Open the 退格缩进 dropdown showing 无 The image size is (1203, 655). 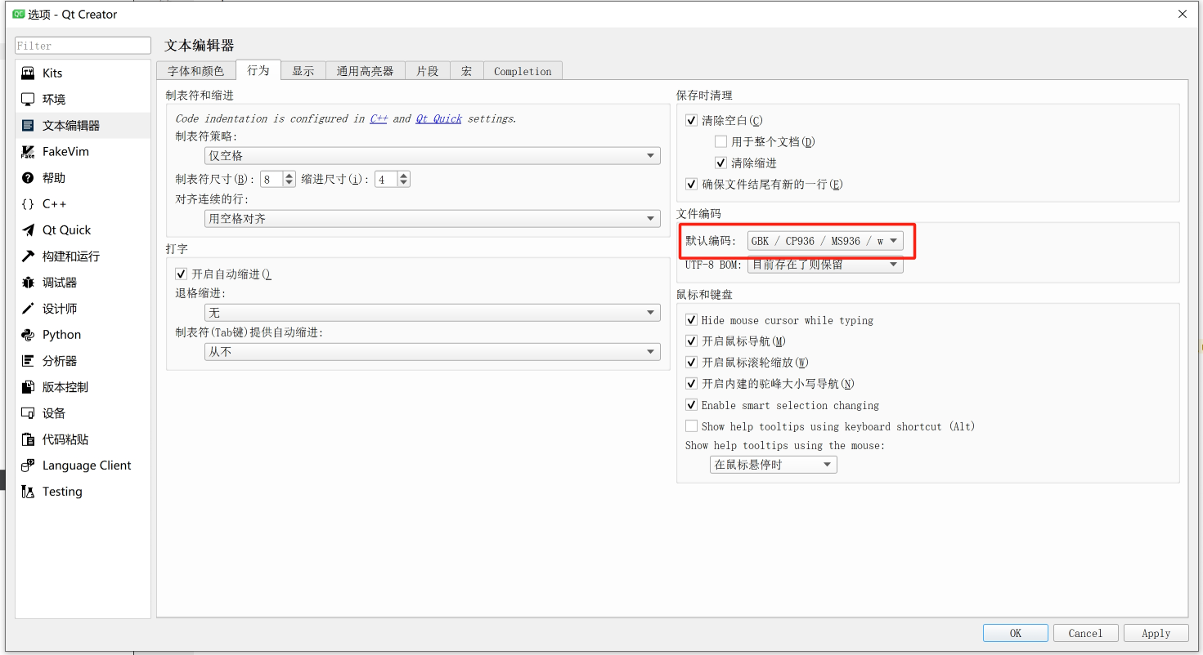click(x=432, y=312)
